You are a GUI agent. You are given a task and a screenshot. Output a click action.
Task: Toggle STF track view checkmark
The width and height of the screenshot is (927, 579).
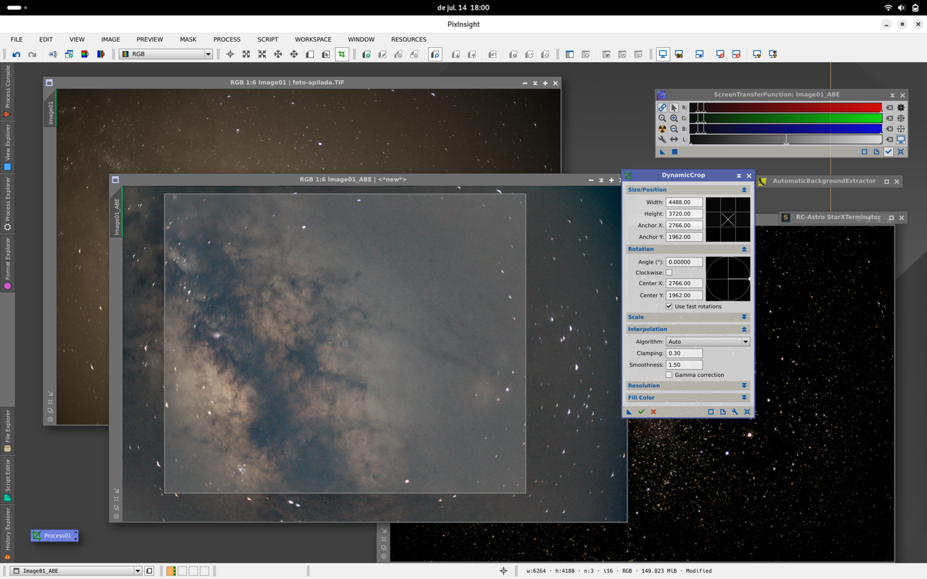(x=888, y=151)
